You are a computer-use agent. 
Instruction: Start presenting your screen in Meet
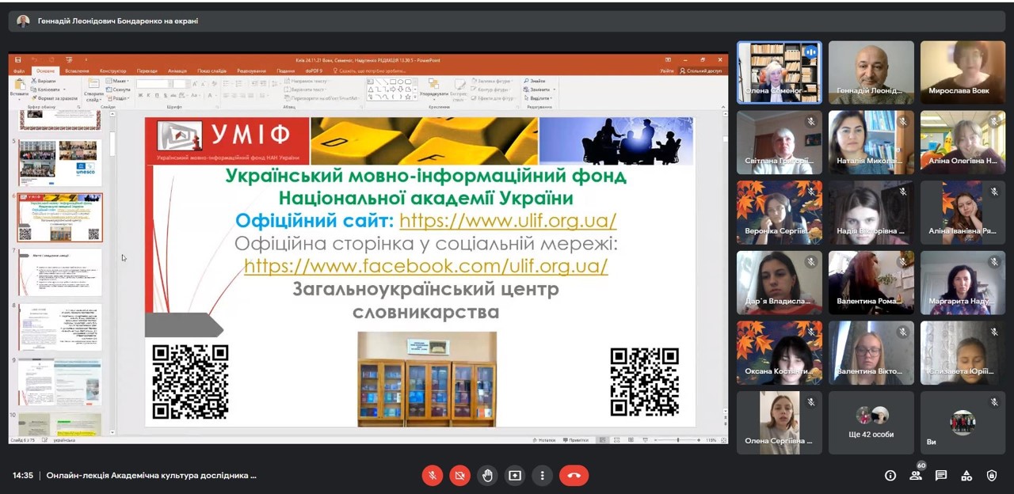click(x=515, y=475)
